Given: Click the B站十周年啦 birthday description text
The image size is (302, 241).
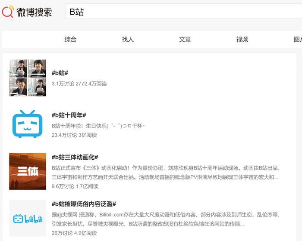Looking at the screenshot, I should point(98,126).
